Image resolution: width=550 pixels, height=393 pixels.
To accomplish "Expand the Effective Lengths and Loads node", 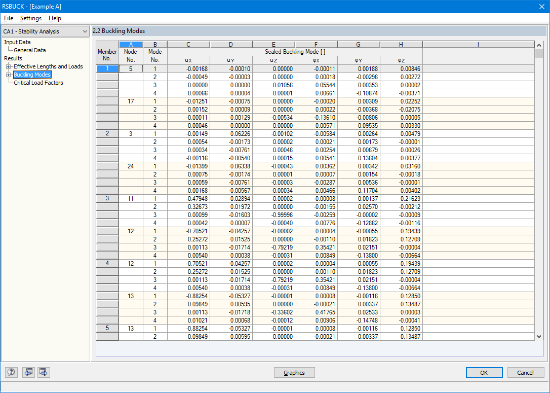I will coord(9,66).
